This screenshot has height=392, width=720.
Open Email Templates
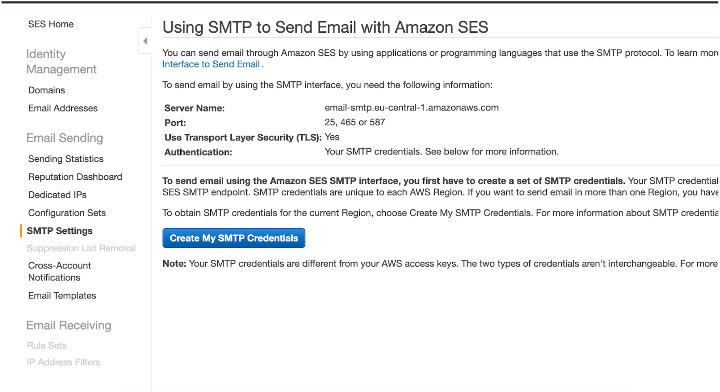coord(62,296)
